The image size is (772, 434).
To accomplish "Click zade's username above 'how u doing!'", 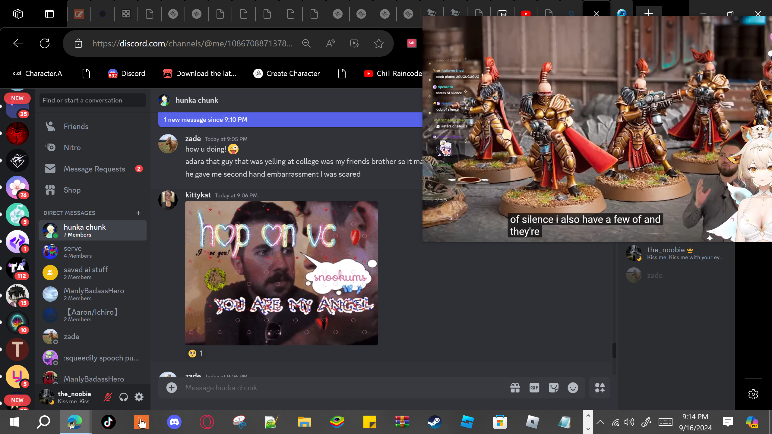I will click(x=193, y=139).
